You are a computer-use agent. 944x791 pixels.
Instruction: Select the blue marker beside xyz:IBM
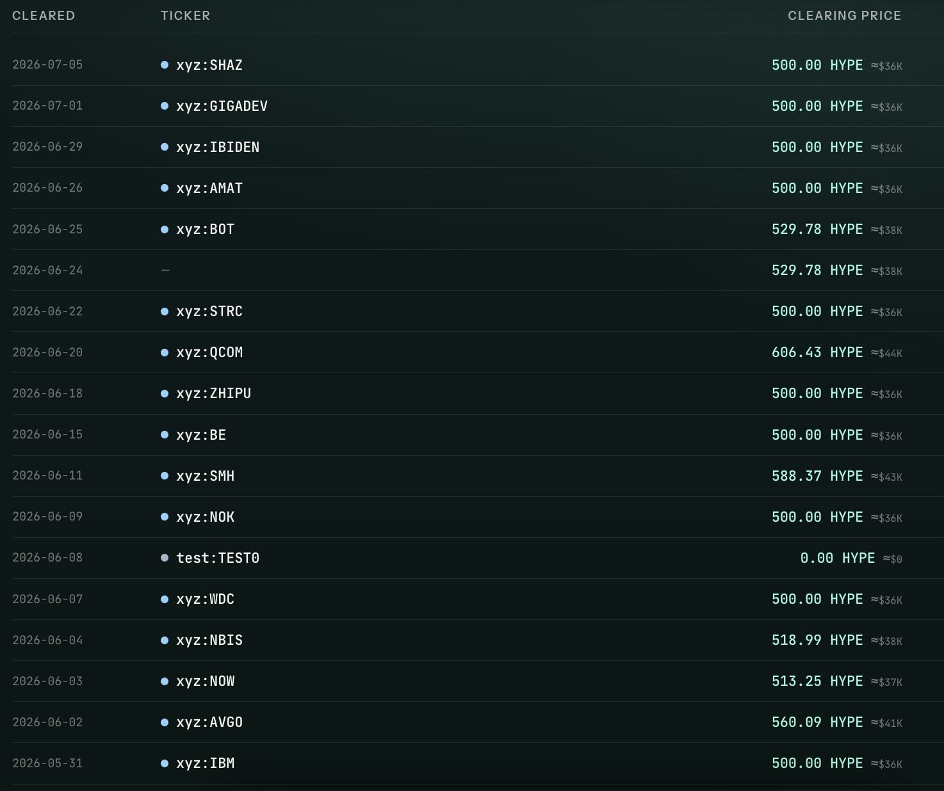pyautogui.click(x=165, y=763)
